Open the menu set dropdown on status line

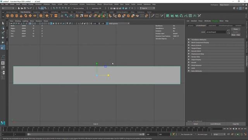tap(8, 8)
